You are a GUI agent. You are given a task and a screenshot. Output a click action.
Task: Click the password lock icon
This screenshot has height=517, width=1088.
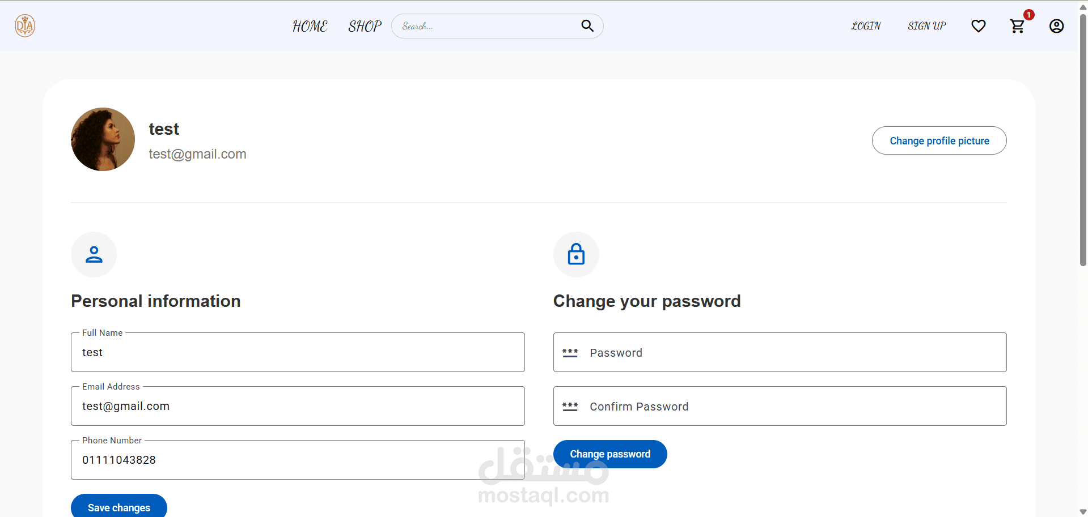[576, 255]
